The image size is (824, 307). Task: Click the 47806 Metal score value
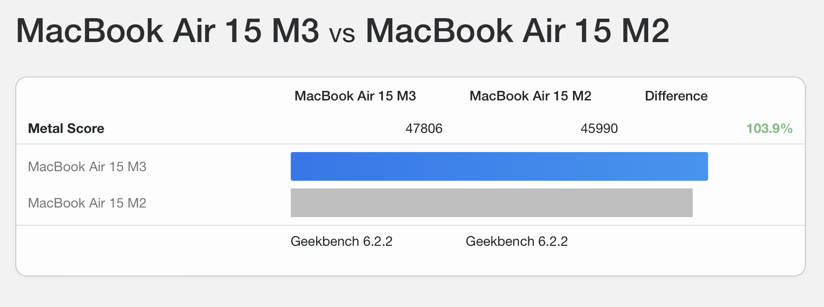[x=423, y=129]
